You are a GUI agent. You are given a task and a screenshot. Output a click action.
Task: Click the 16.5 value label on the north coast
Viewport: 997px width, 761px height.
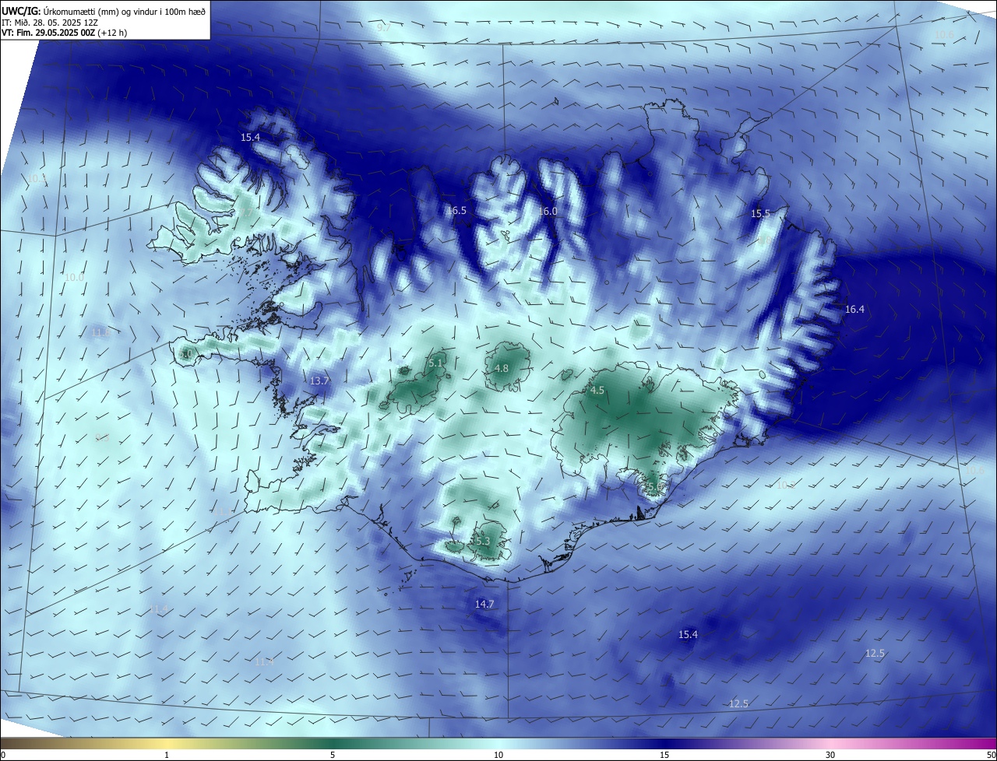pyautogui.click(x=456, y=211)
